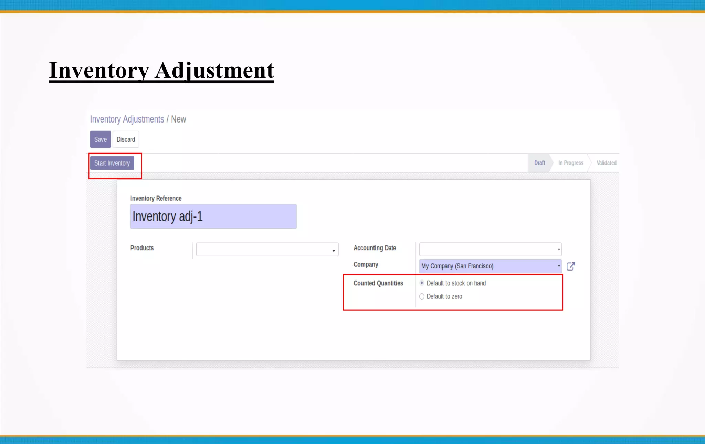Select 'Default to zero' radio button
Image resolution: width=705 pixels, height=444 pixels.
[422, 296]
